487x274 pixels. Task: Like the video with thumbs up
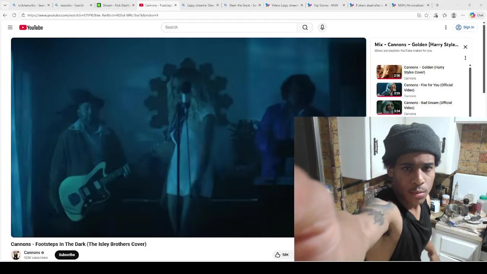pyautogui.click(x=282, y=255)
